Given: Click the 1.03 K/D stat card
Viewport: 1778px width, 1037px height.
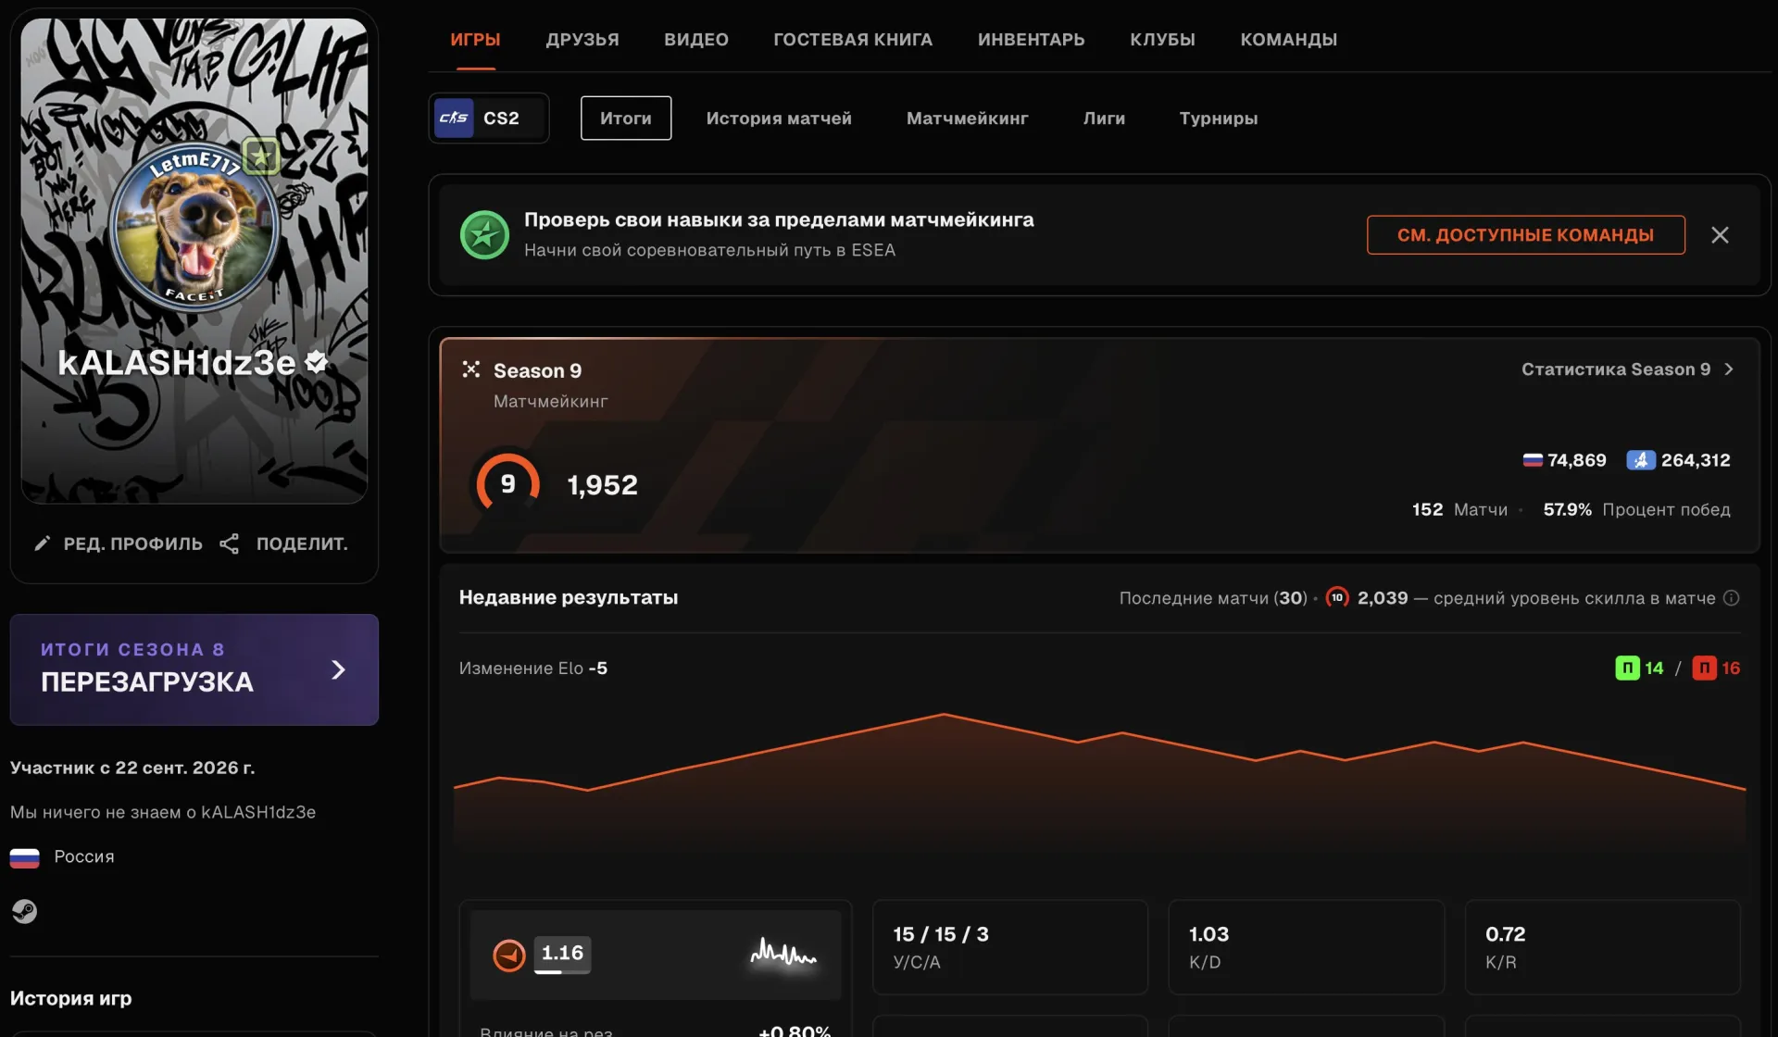Looking at the screenshot, I should (x=1306, y=947).
